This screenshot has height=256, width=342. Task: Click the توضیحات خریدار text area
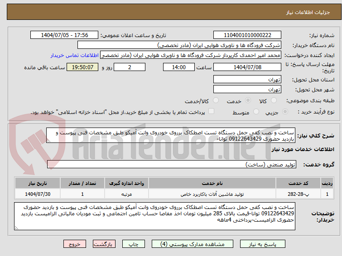154,216
